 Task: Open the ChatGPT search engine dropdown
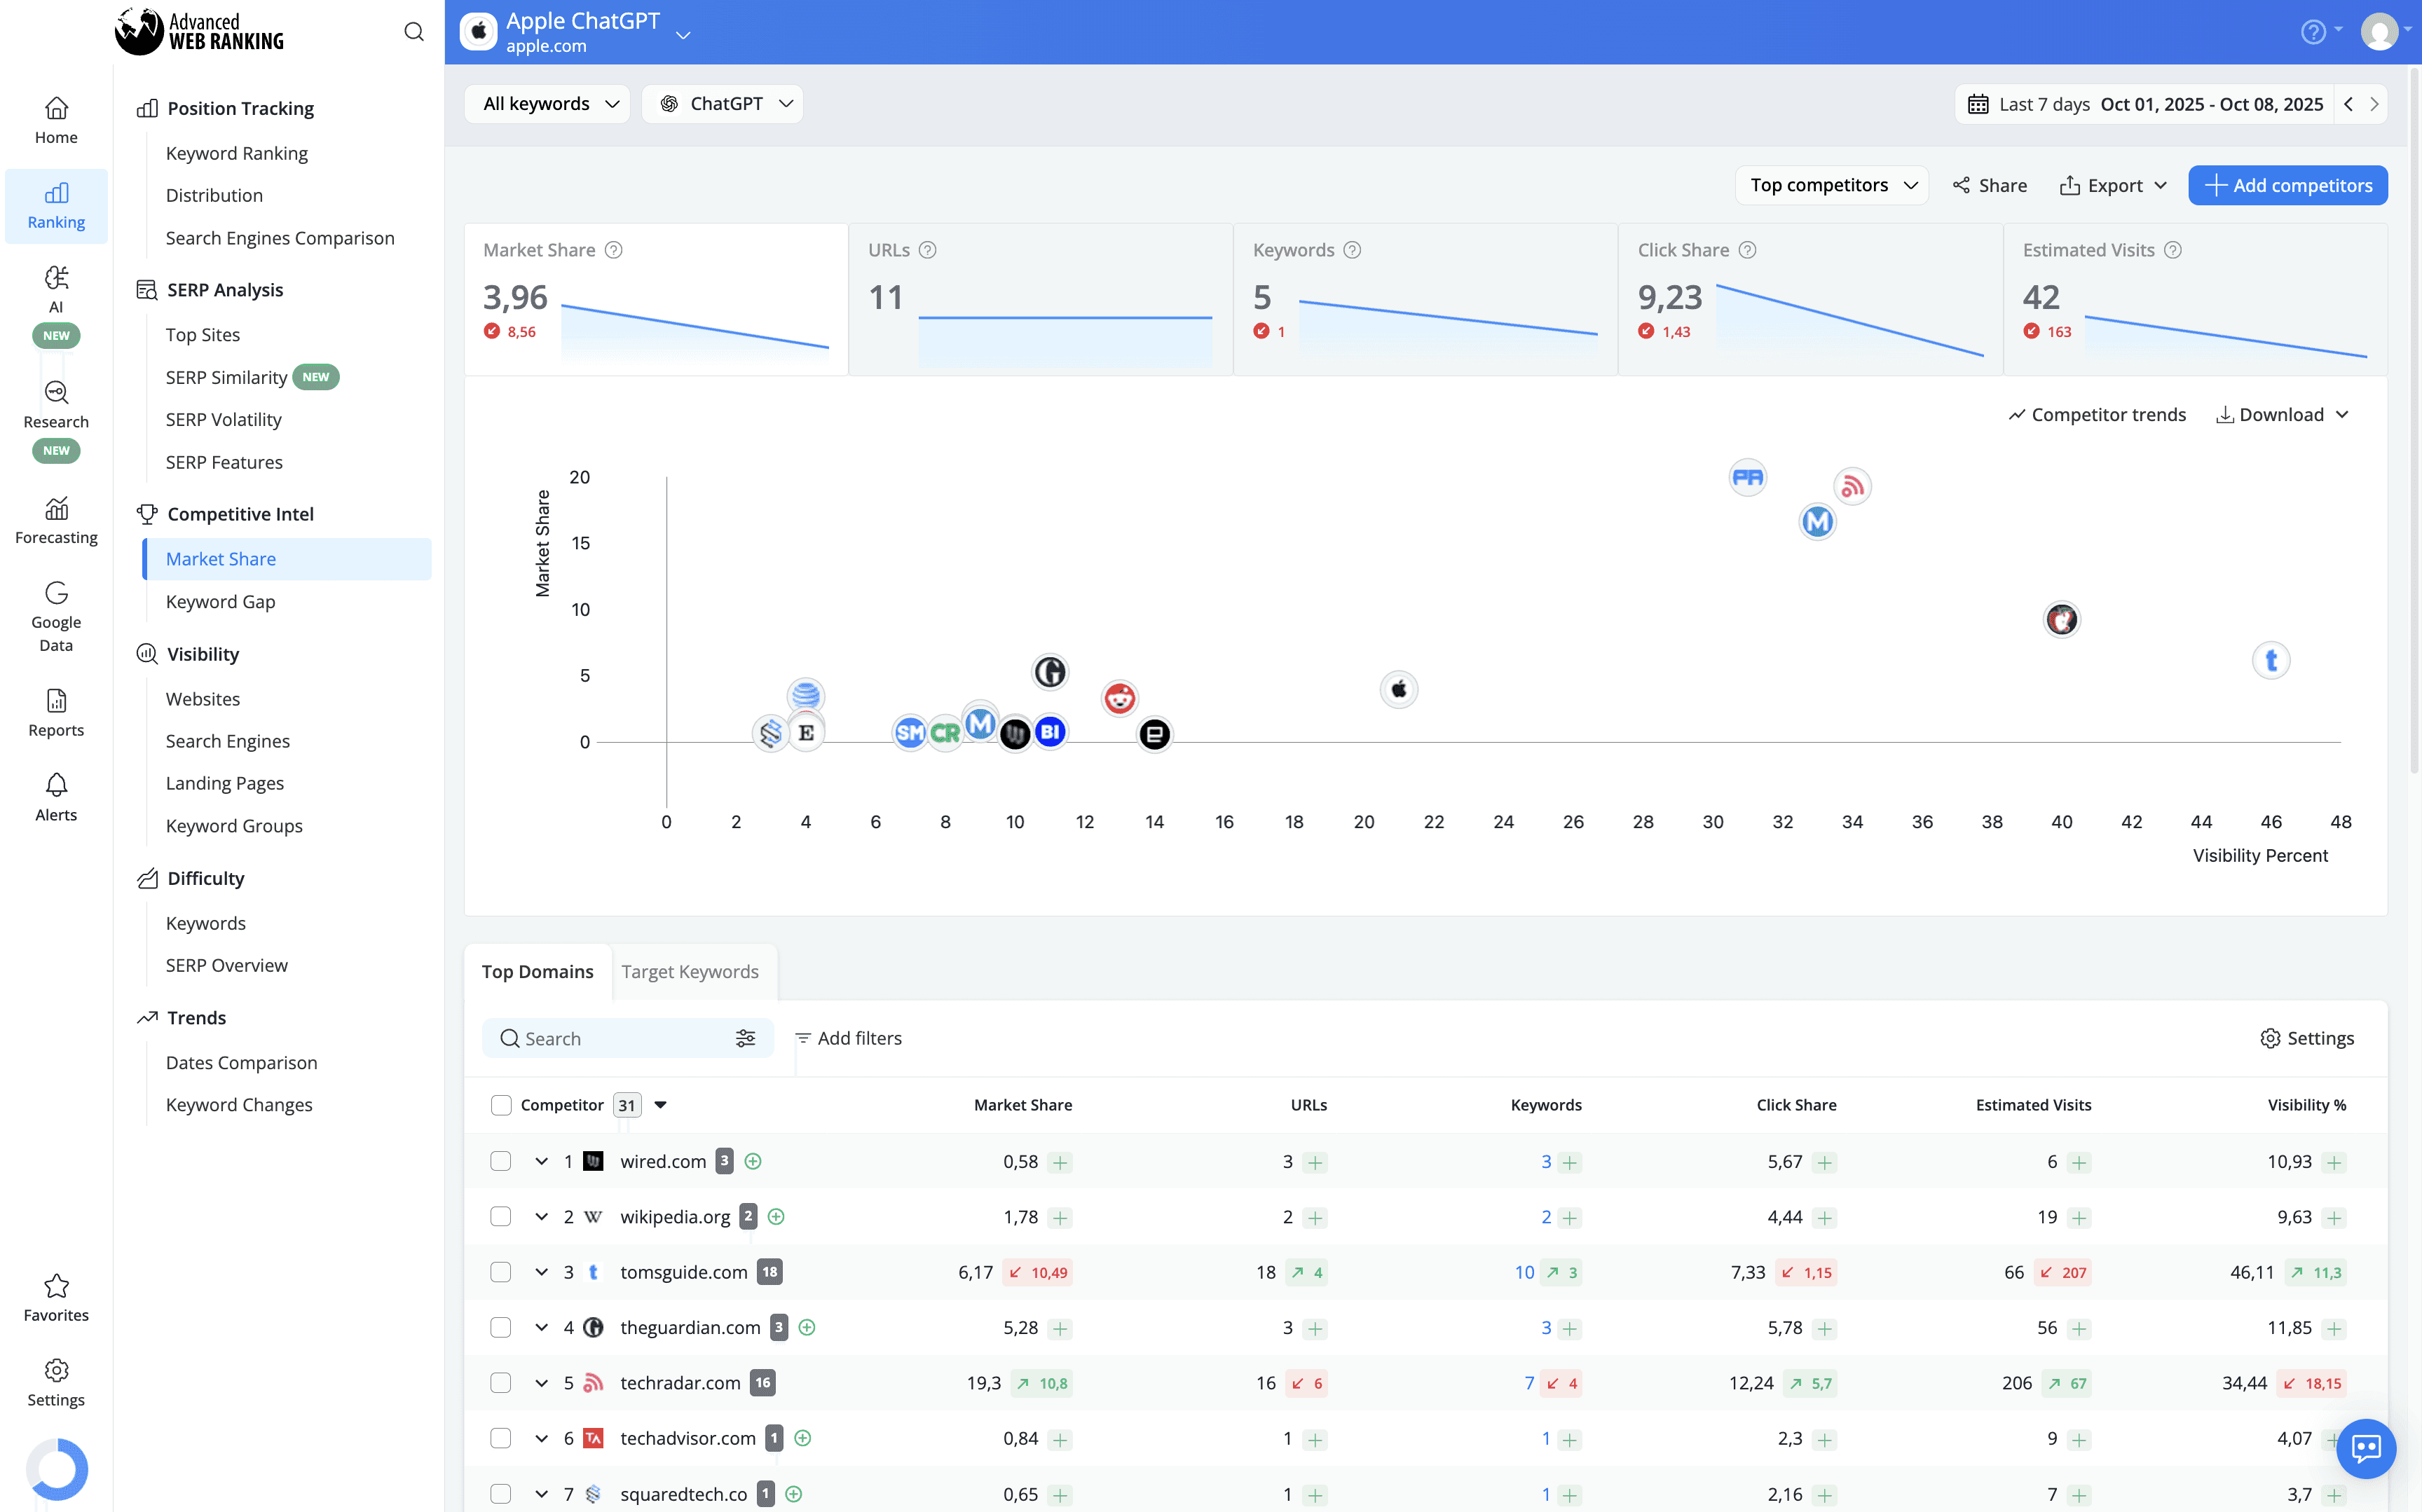[723, 104]
